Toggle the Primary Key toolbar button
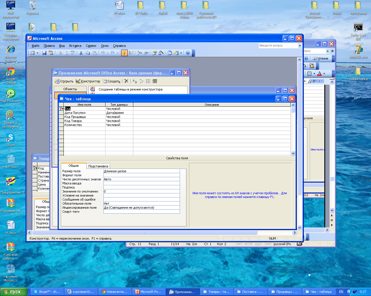 click(124, 53)
